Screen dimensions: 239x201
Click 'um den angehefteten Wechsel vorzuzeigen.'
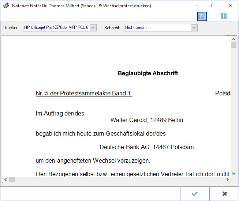[x=93, y=161]
